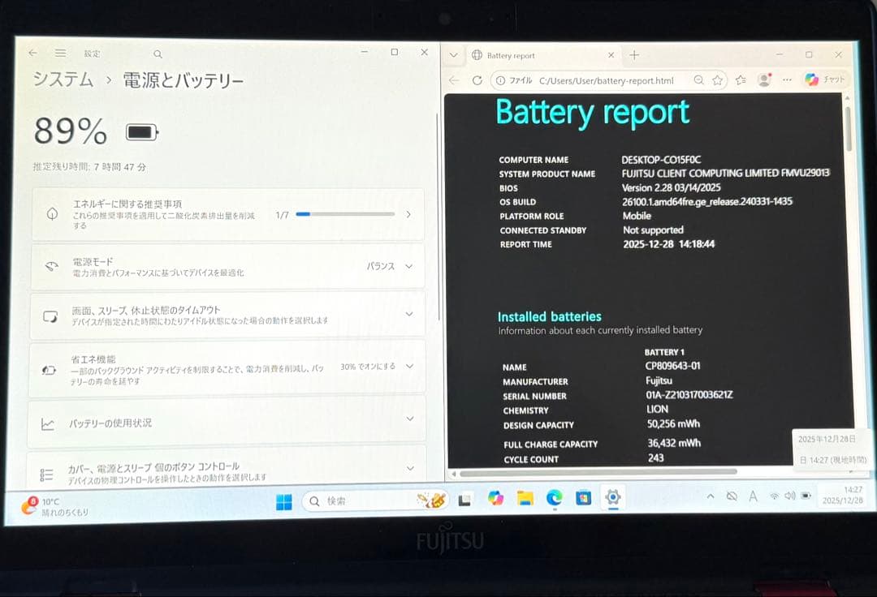Click the Edge profile avatar icon

coord(762,79)
